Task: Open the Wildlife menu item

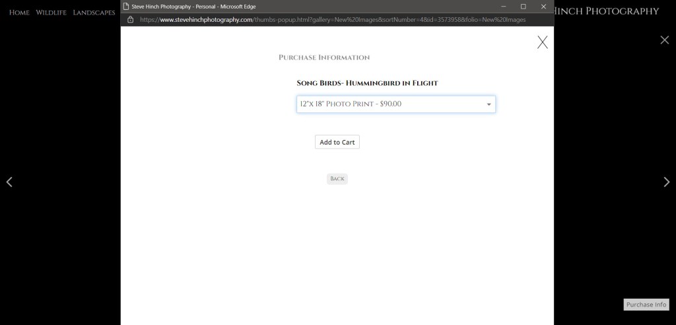Action: (x=51, y=13)
